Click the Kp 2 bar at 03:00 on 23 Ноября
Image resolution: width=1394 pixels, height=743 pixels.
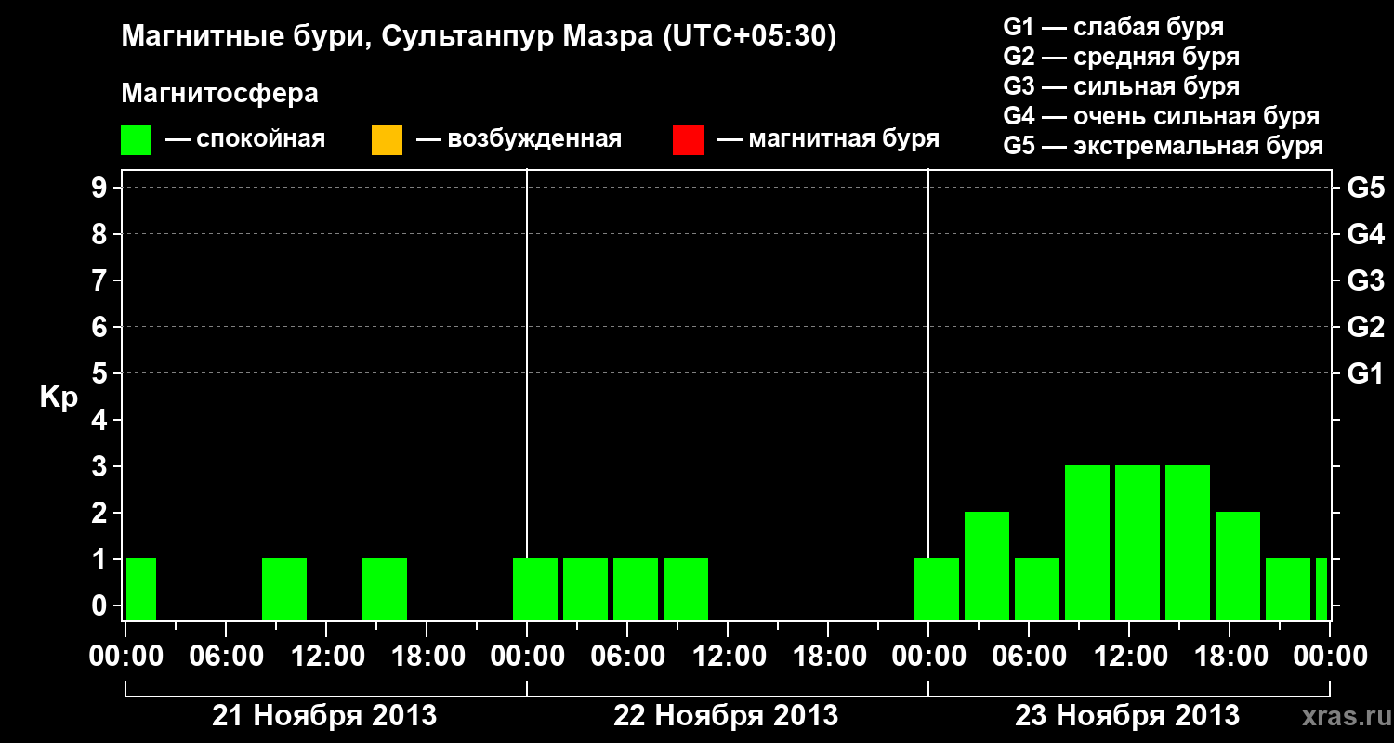point(987,566)
